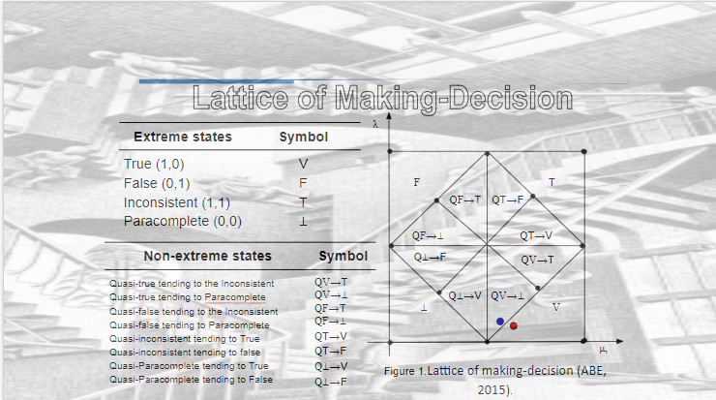Click the blue dot in the lattice diagram
Screen dimensions: 716x400
point(500,322)
